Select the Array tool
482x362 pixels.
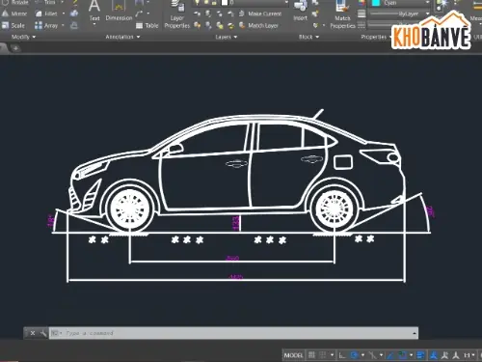click(x=46, y=25)
